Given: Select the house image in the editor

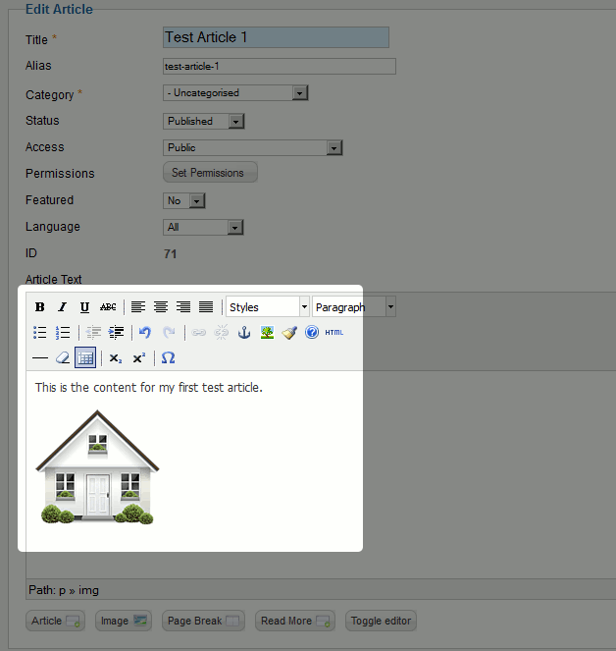Looking at the screenshot, I should pyautogui.click(x=97, y=467).
